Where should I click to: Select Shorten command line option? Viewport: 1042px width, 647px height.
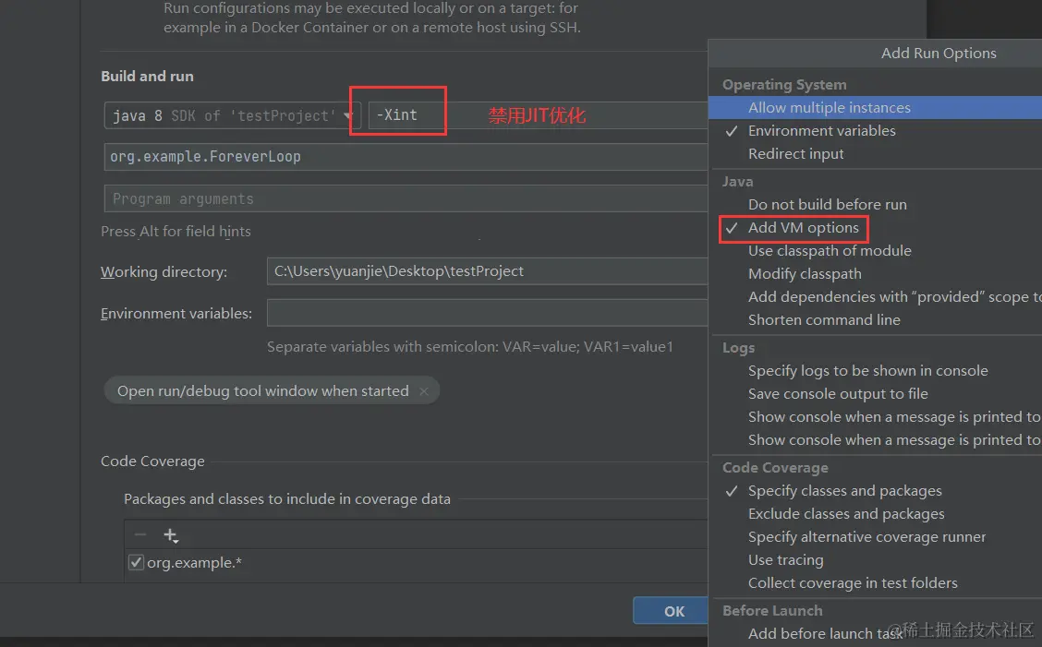[x=875, y=320]
